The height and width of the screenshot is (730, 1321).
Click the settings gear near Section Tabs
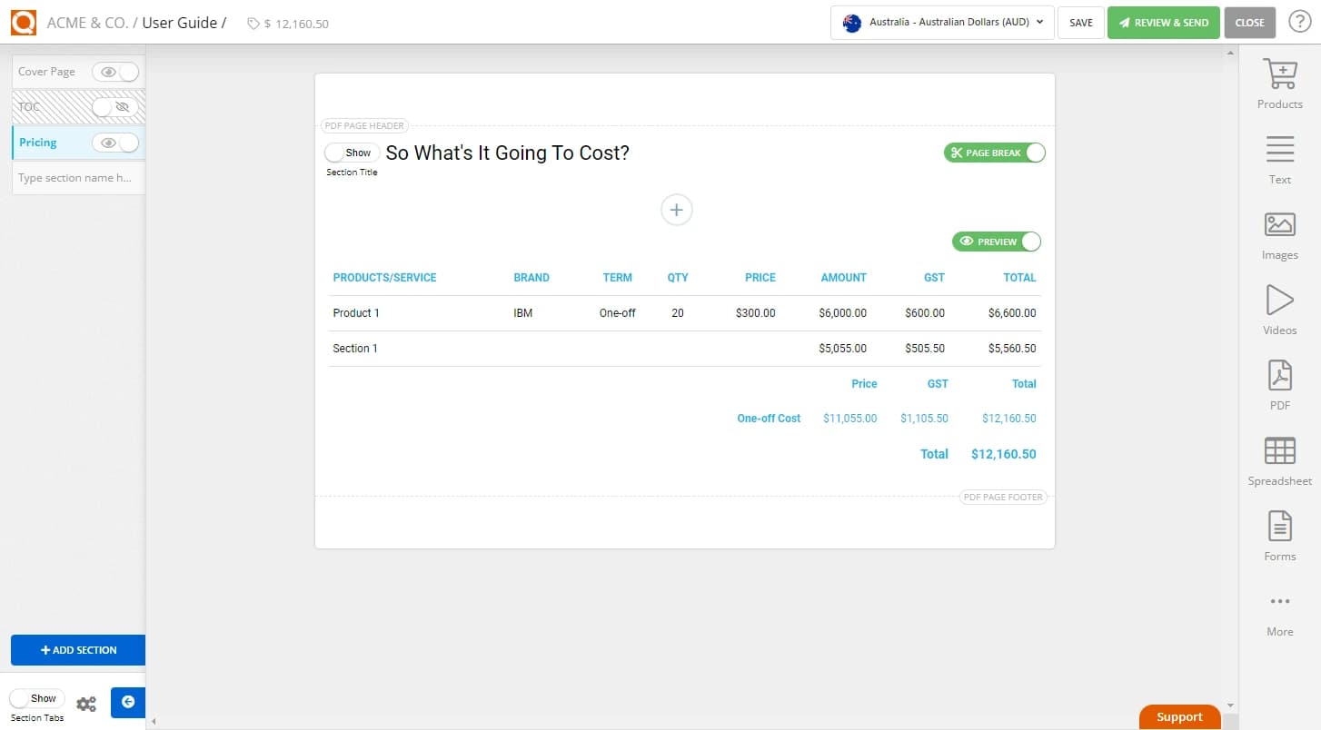click(86, 703)
